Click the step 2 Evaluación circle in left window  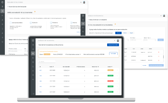pos(31,23)
